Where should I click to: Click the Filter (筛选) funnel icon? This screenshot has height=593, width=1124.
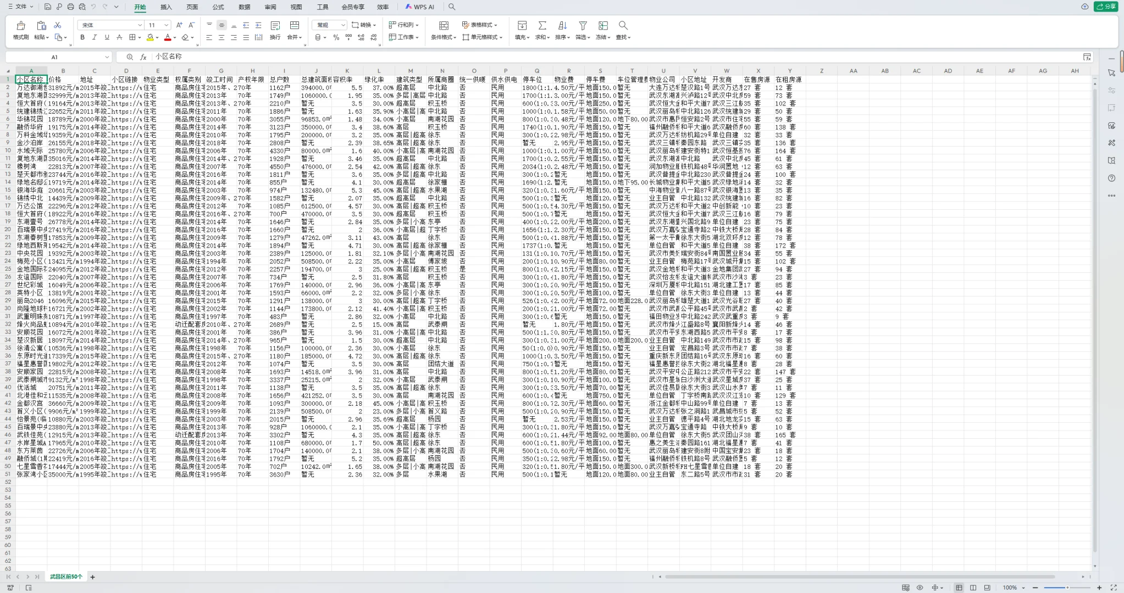click(x=583, y=26)
